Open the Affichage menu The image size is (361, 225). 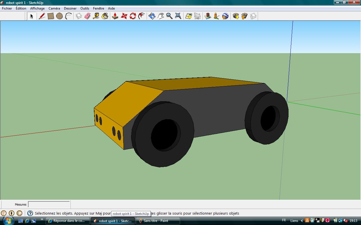point(37,8)
